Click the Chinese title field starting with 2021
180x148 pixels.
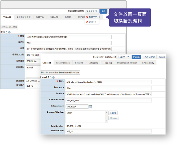69,37
